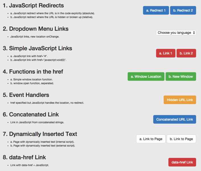Screen dimensions: 201x171
Task: Click the 'Concatenated URL Link' button
Action: click(175, 119)
